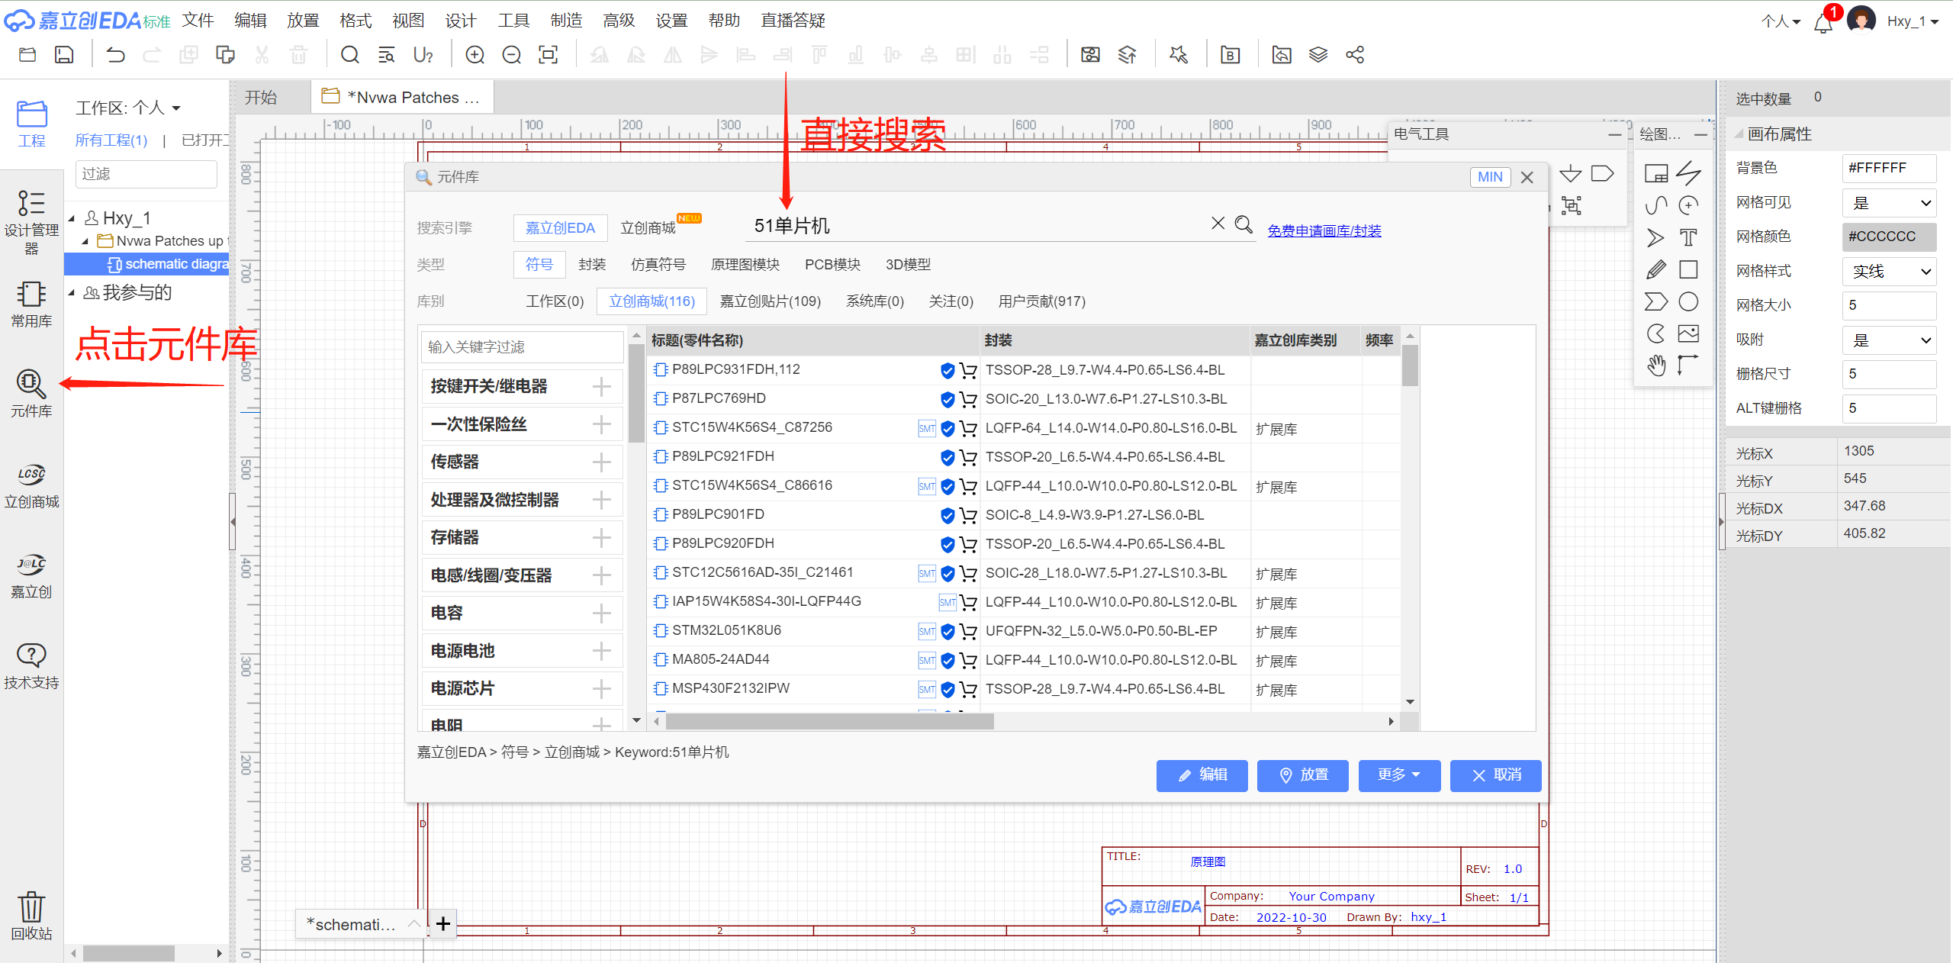The height and width of the screenshot is (963, 1953).
Task: Open the 制造 menu
Action: [565, 21]
